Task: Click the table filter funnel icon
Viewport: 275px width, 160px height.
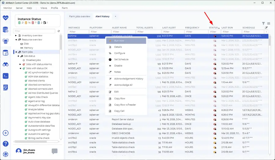Action: 263,23
